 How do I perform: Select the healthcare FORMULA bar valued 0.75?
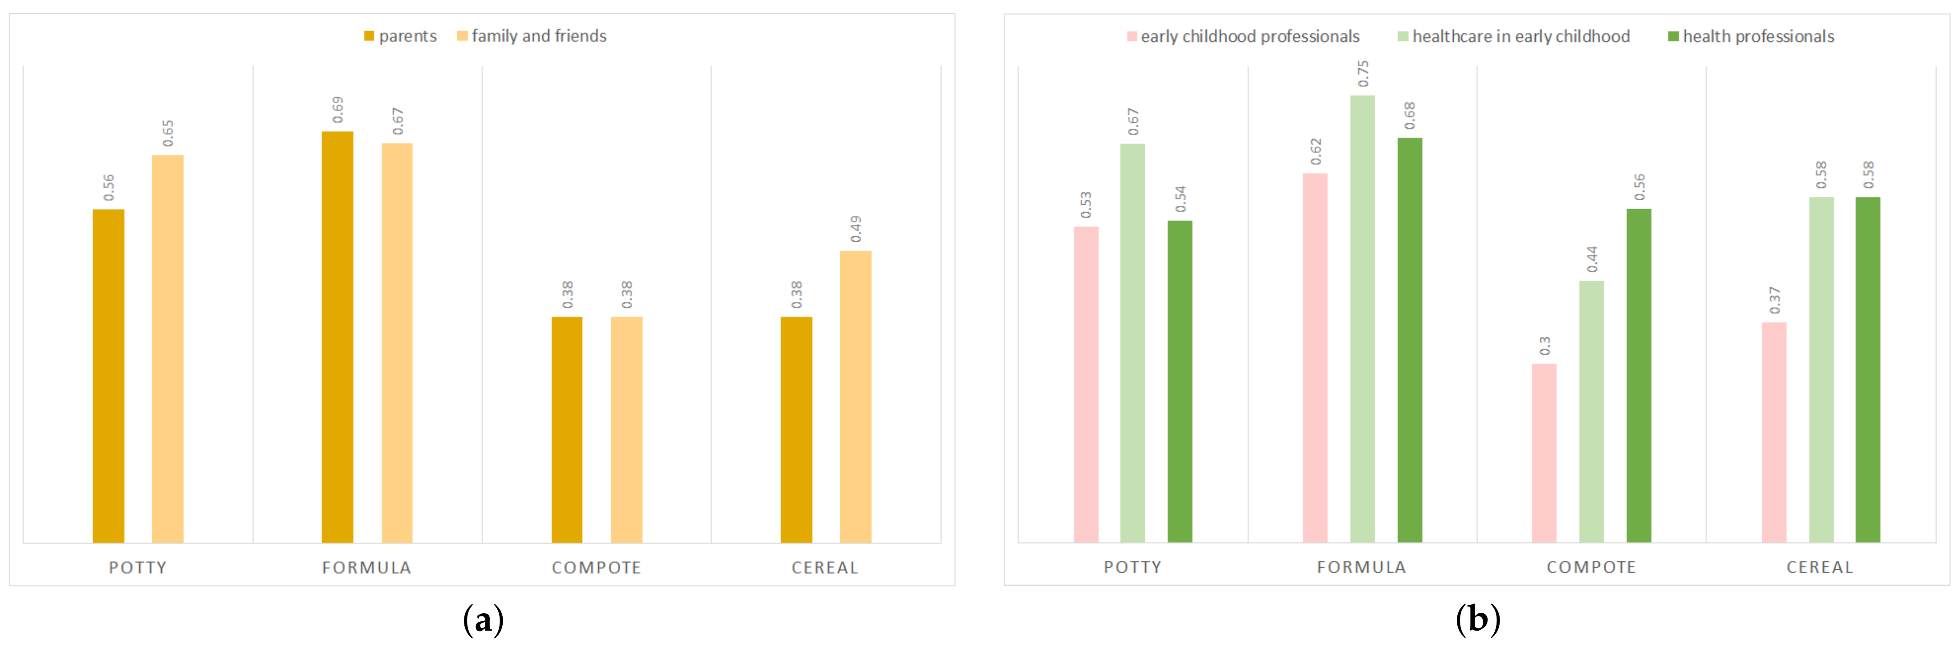click(x=1362, y=319)
